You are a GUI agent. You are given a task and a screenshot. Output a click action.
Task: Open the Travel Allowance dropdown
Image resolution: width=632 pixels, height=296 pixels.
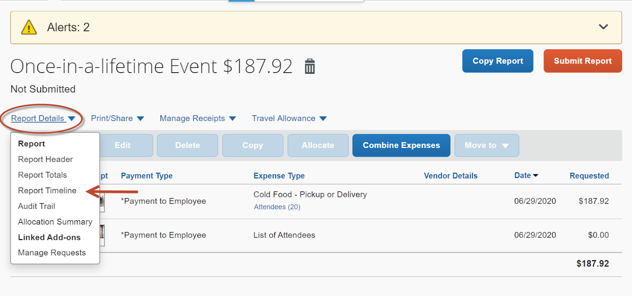click(x=289, y=118)
